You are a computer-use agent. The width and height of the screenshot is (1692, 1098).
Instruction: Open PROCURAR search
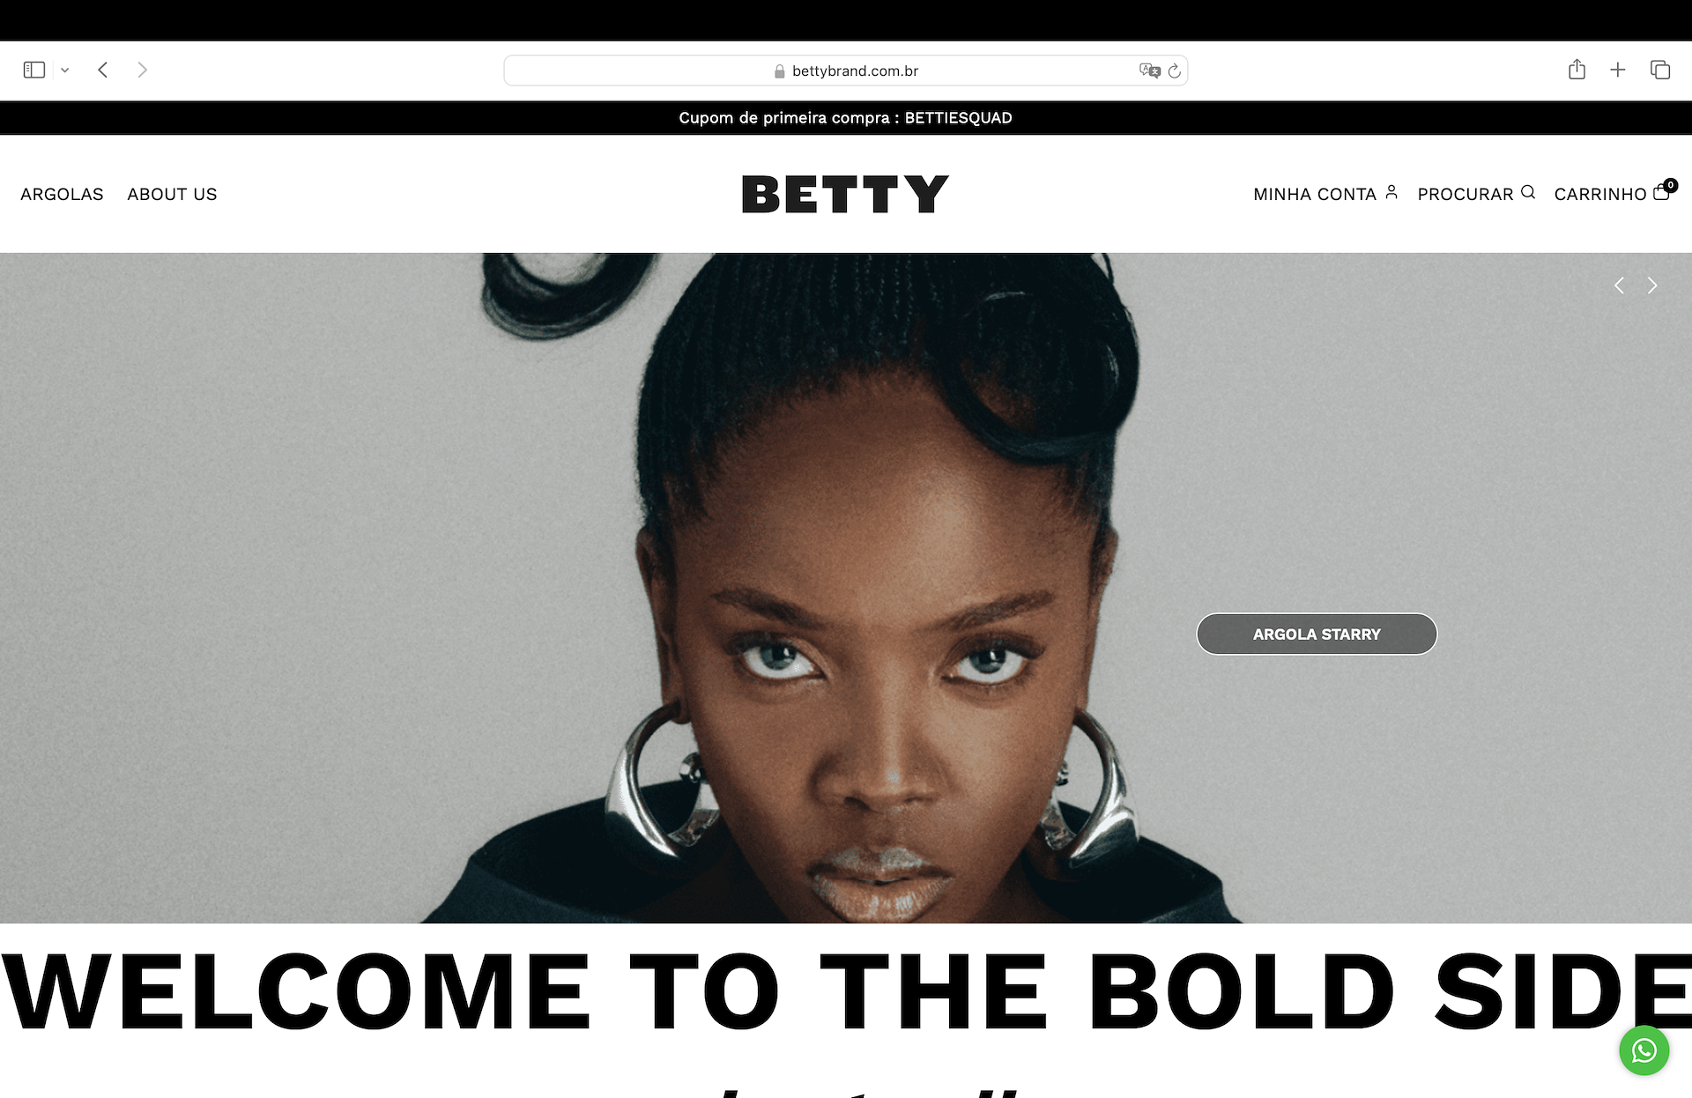click(1476, 194)
